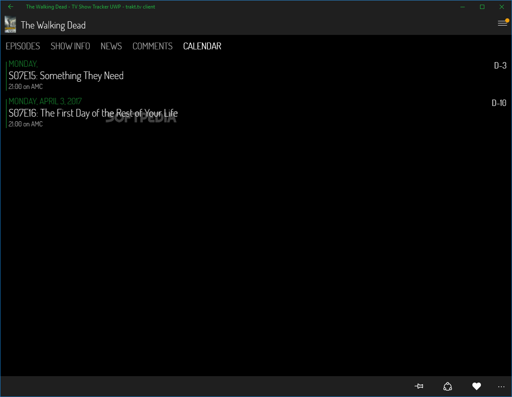The image size is (512, 397).
Task: Open the SHOW INFO tab
Action: [70, 46]
